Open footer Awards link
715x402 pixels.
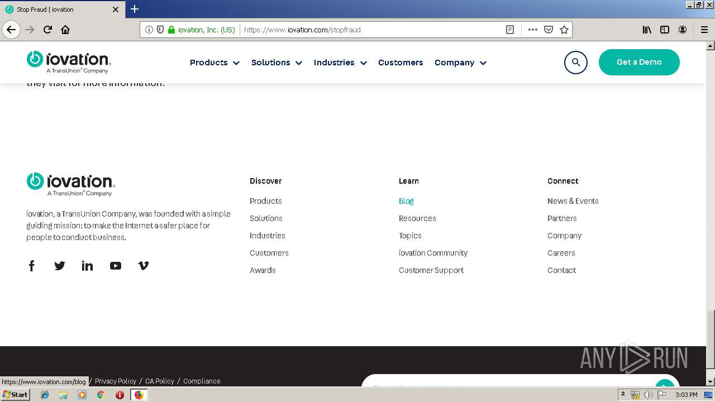pos(263,270)
